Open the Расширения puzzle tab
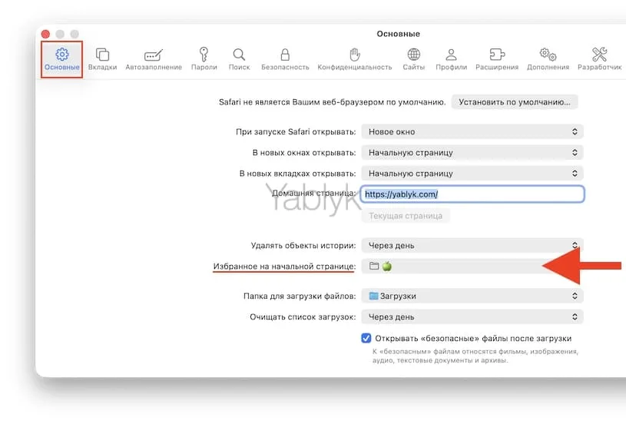The image size is (626, 424). [x=497, y=59]
